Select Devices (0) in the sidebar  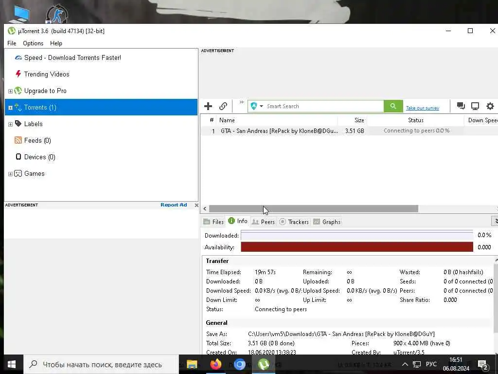coord(40,157)
